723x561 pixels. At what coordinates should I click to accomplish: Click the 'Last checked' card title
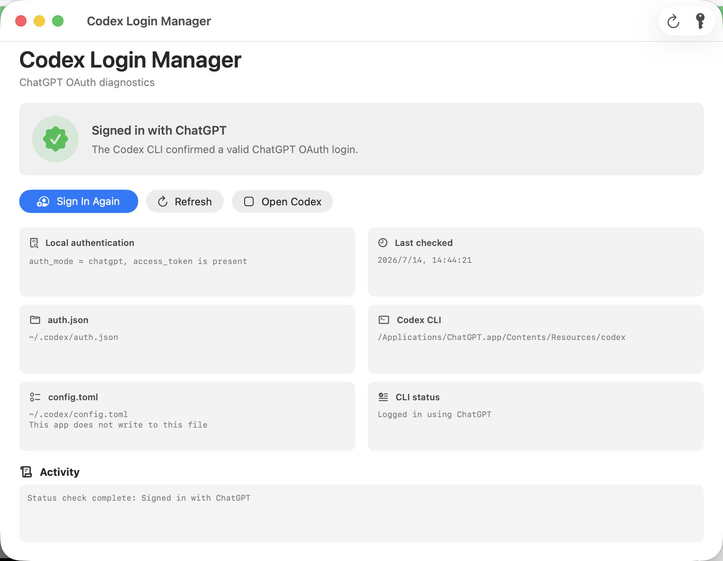(x=423, y=243)
